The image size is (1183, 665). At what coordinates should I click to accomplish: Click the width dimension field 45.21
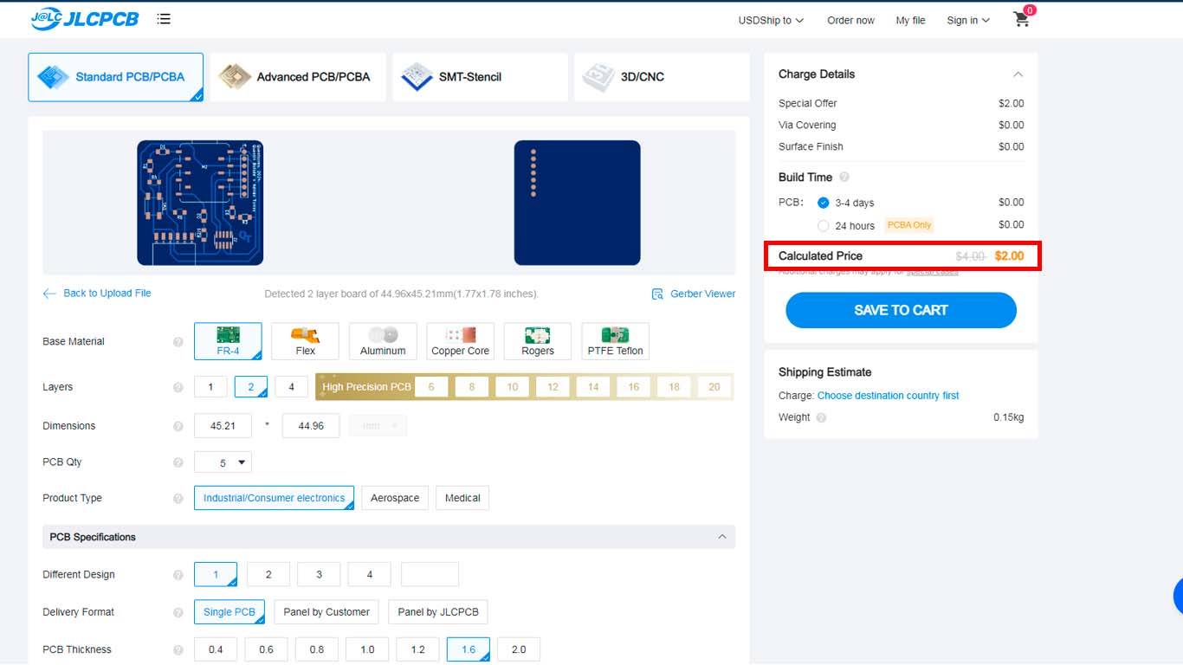(223, 426)
